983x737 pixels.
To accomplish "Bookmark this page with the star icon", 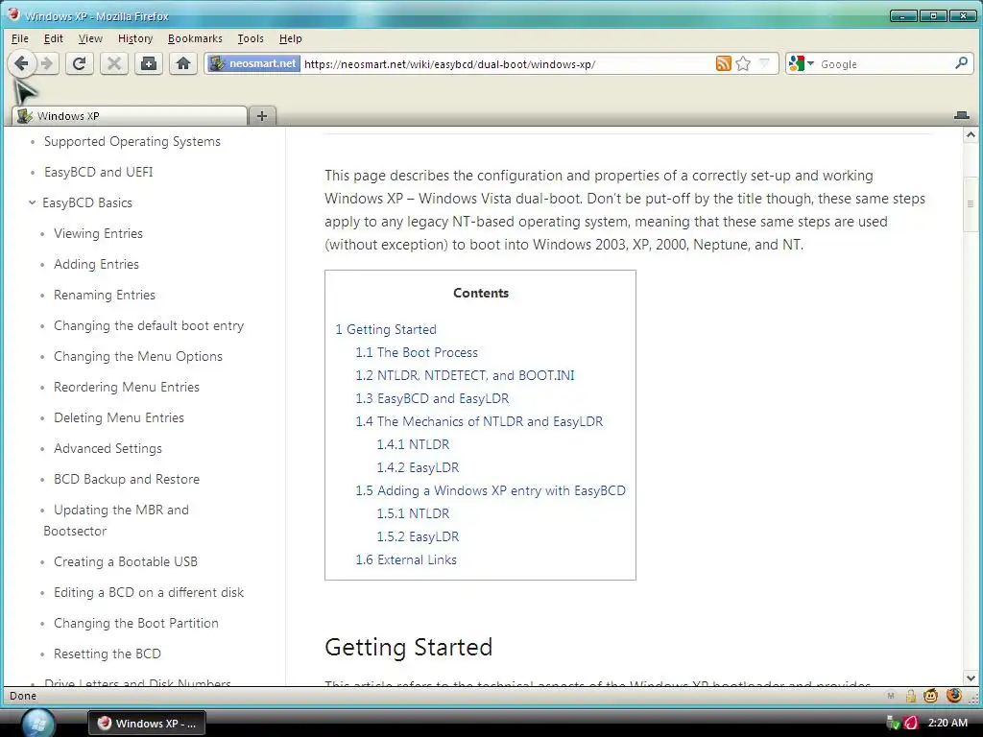I will coord(744,63).
